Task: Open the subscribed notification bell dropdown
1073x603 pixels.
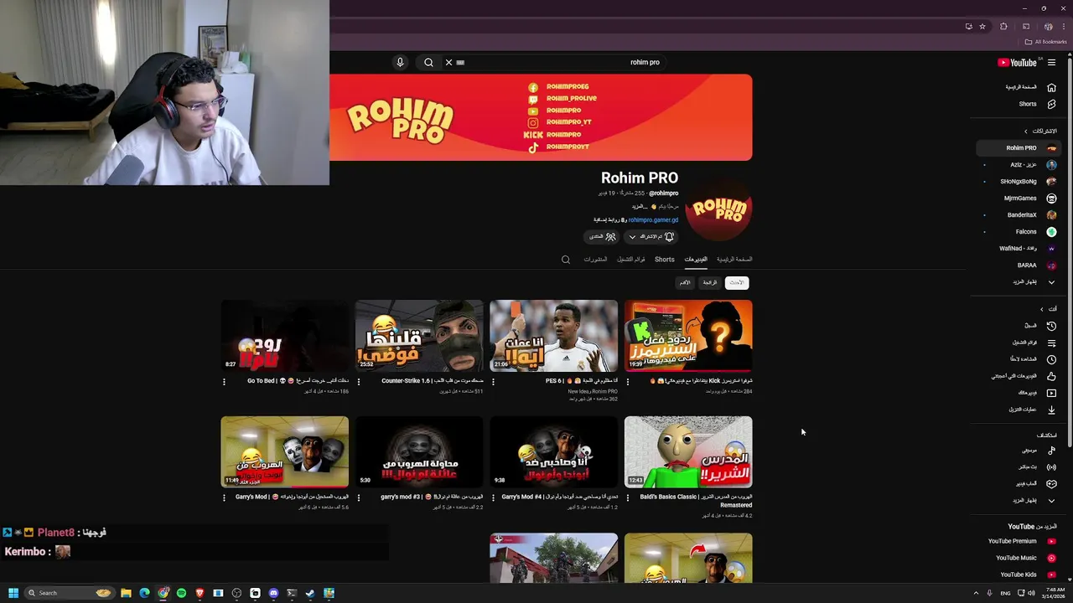Action: pyautogui.click(x=651, y=237)
